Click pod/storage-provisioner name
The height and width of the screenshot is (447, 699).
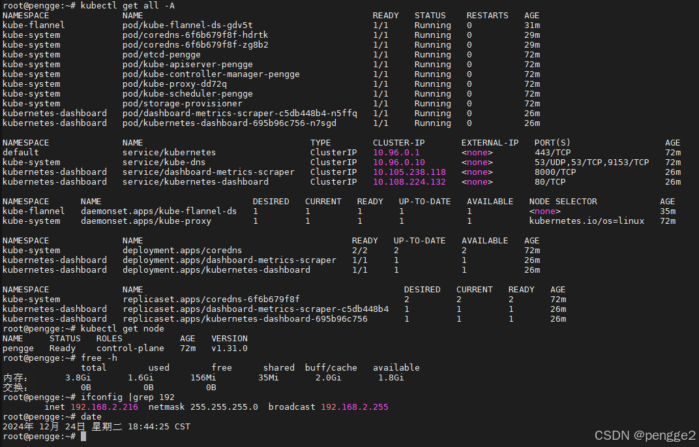click(x=183, y=104)
